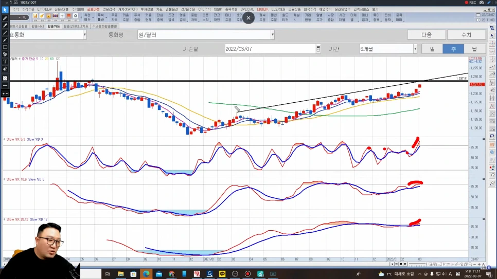Click the 잔고확인 toolbar button
The image size is (497, 279).
(x=217, y=17)
